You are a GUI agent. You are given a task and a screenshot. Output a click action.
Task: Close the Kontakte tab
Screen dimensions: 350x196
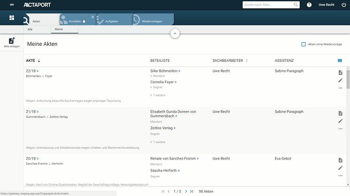point(92,17)
